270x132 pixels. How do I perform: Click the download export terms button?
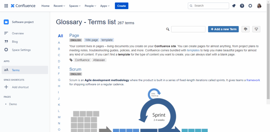(256, 29)
